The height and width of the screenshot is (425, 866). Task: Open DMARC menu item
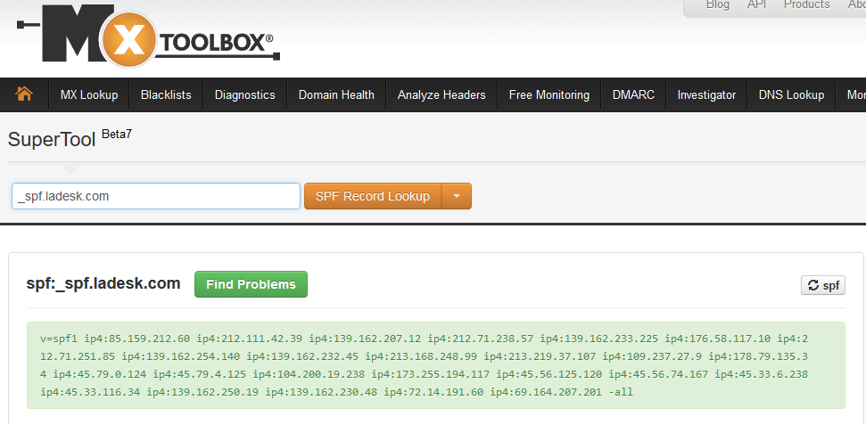click(x=633, y=95)
